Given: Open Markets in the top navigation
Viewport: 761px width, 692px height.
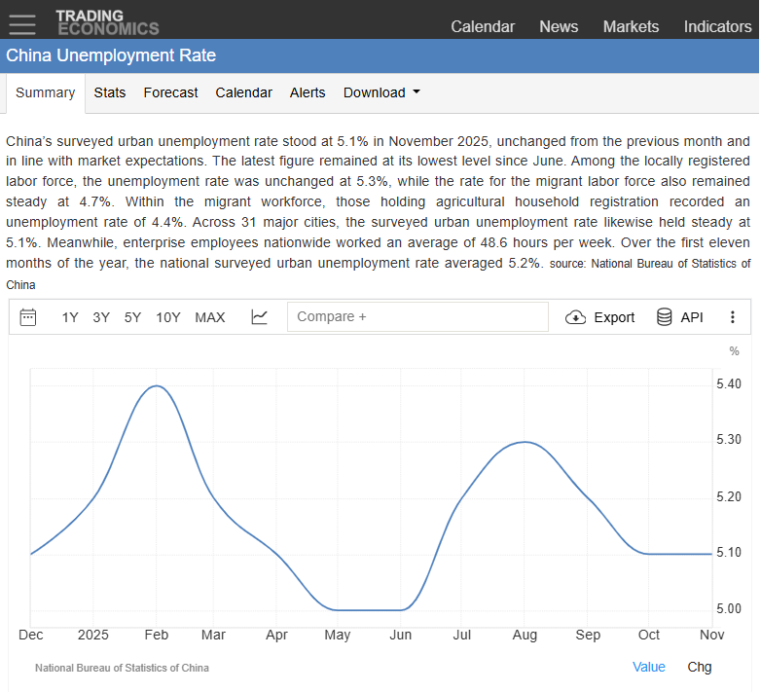Looking at the screenshot, I should coord(631,26).
